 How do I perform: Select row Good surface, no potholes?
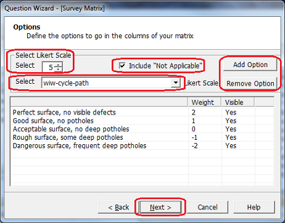tap(142, 121)
